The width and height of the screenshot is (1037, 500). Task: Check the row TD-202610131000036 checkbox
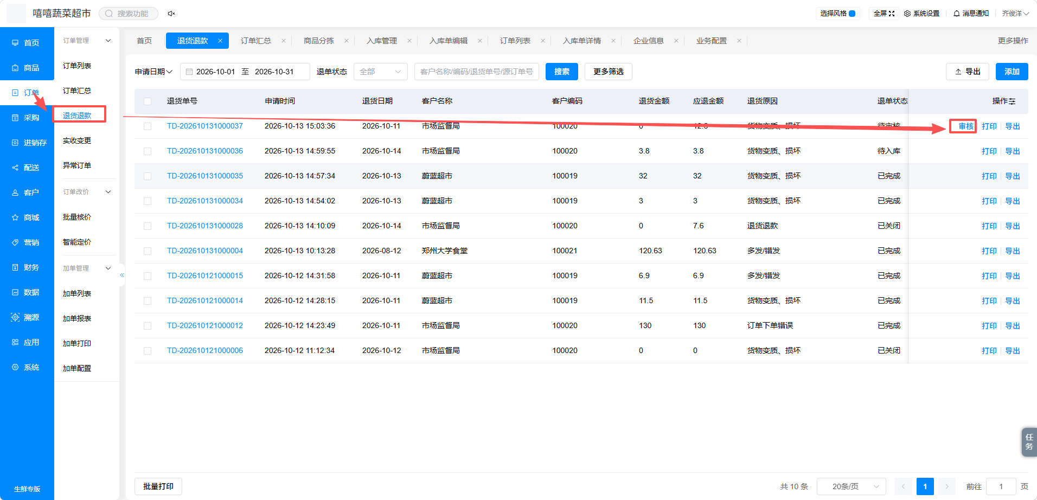[148, 151]
